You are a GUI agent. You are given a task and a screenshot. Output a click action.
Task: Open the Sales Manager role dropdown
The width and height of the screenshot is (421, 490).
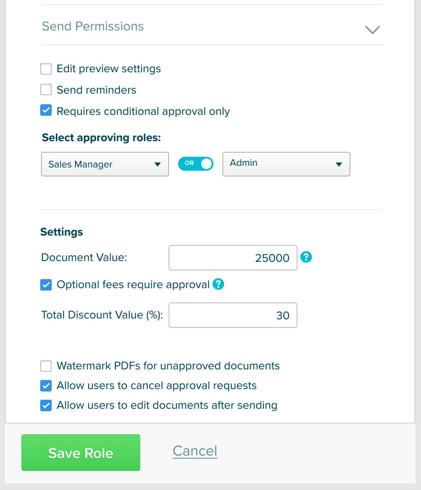tap(105, 165)
